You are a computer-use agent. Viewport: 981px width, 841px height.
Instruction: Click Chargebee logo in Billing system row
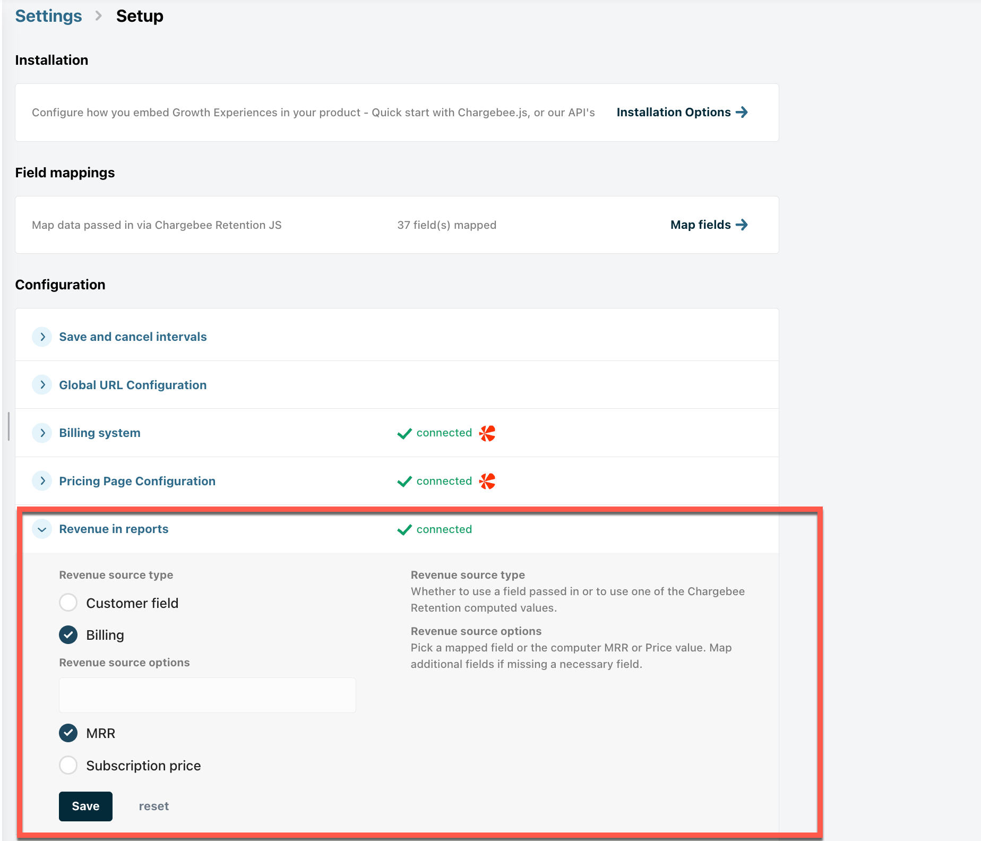click(487, 433)
